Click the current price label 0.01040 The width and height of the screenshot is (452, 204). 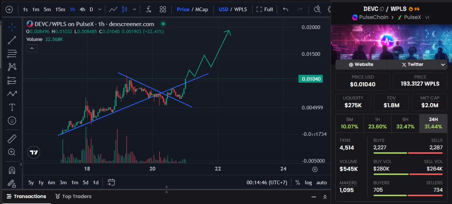point(310,79)
